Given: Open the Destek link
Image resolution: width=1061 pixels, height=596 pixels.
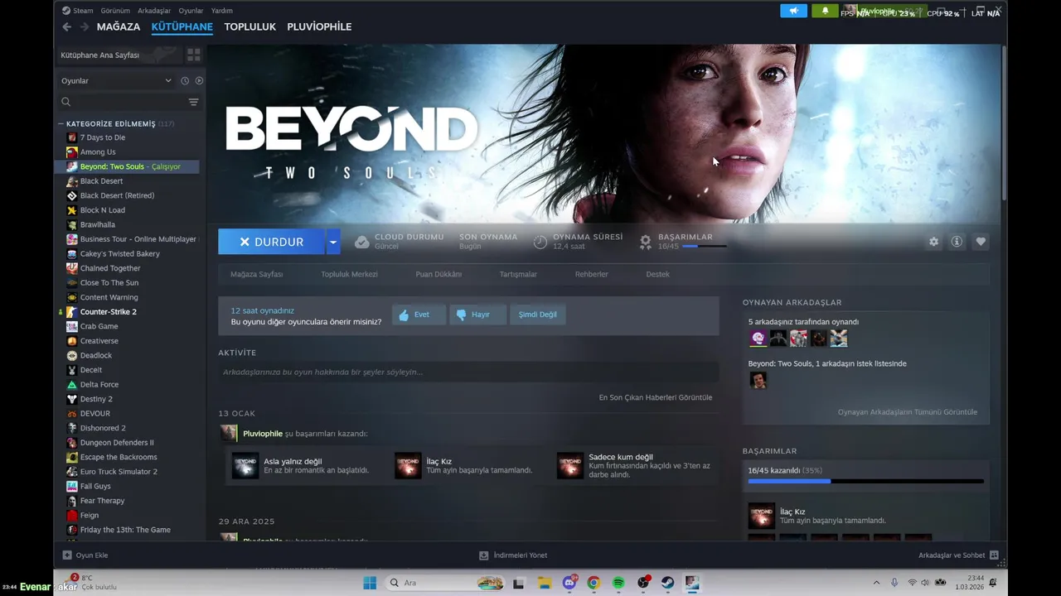Looking at the screenshot, I should click(x=658, y=274).
